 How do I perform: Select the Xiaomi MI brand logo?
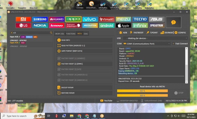(x=23, y=19)
